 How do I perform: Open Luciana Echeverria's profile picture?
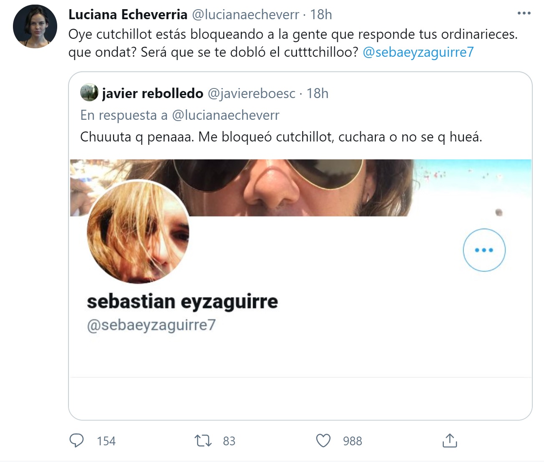(x=35, y=27)
